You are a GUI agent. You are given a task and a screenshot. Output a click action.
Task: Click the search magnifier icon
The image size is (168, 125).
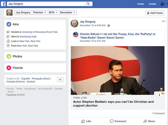[88, 4]
